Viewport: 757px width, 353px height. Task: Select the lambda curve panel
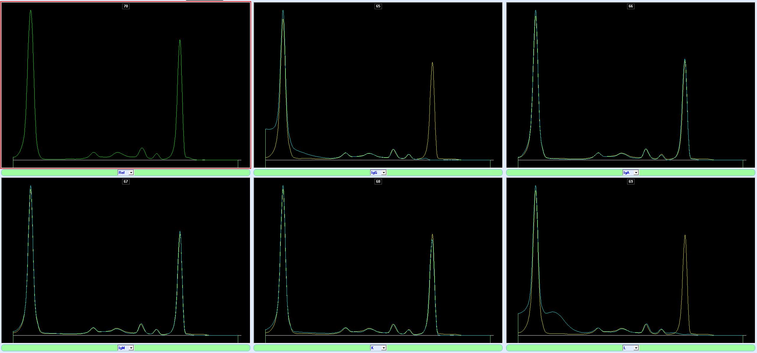click(630, 260)
